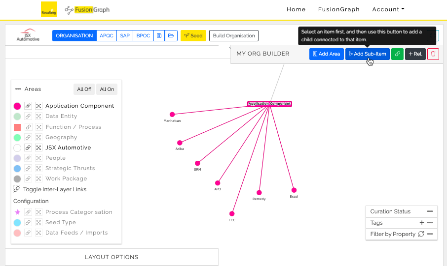Toggle Geography area label

coord(61,137)
